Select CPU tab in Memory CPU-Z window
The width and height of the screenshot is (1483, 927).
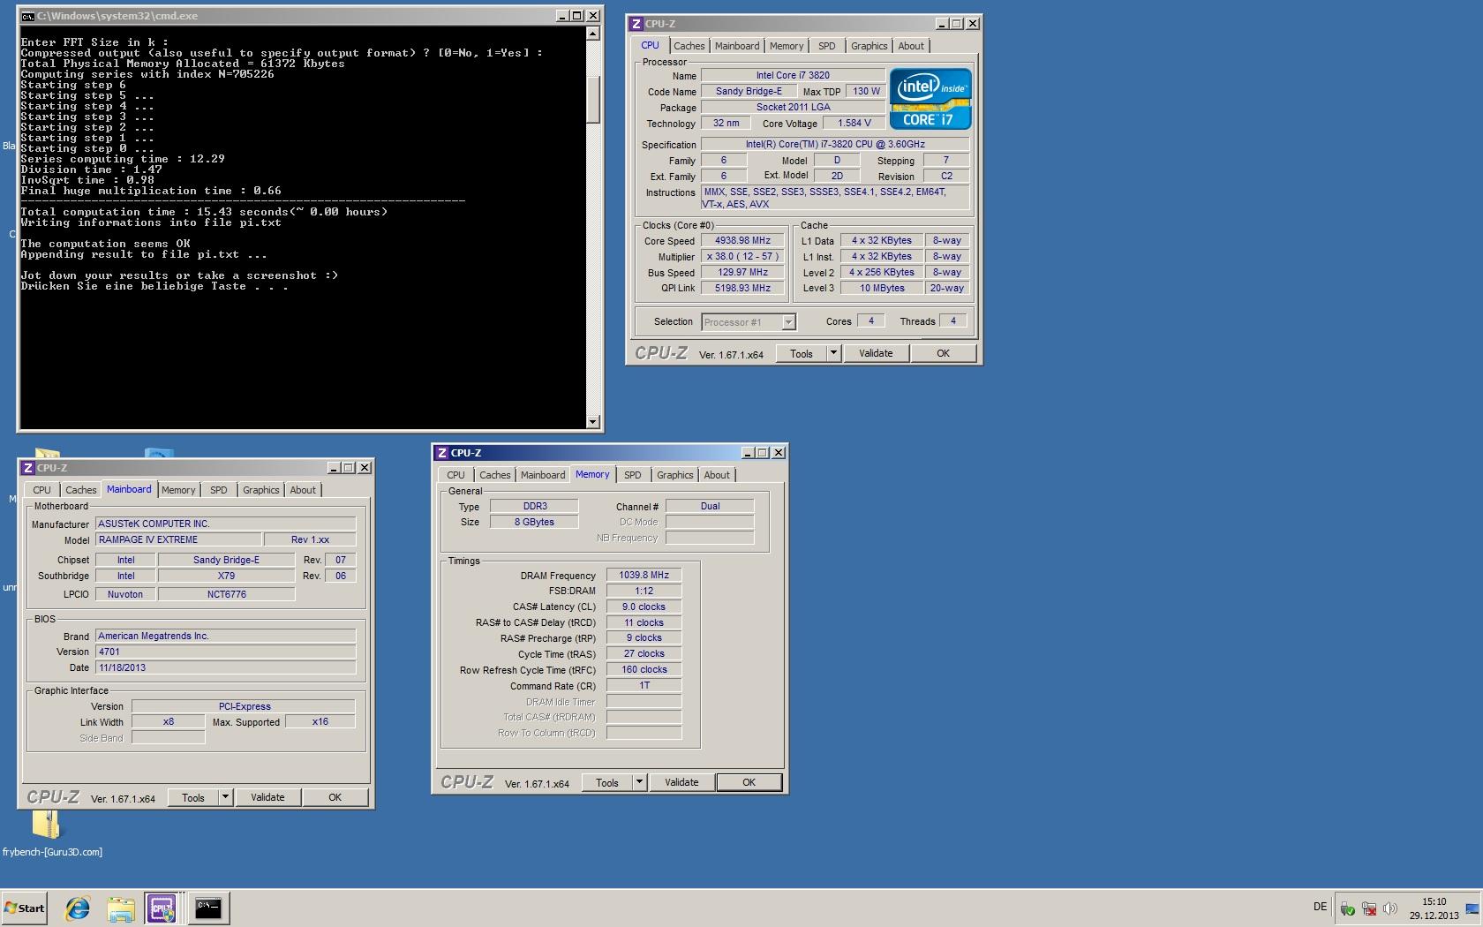click(455, 475)
